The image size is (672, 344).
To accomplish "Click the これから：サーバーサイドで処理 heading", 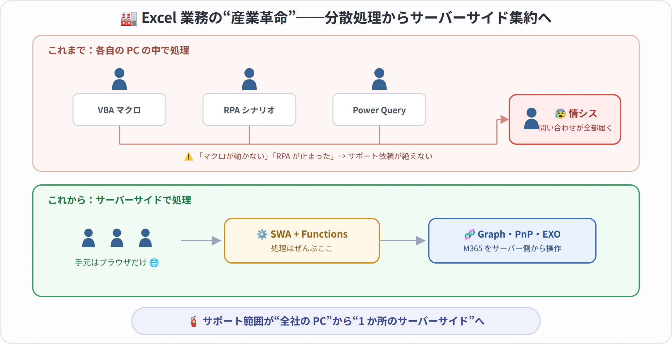I will (120, 200).
